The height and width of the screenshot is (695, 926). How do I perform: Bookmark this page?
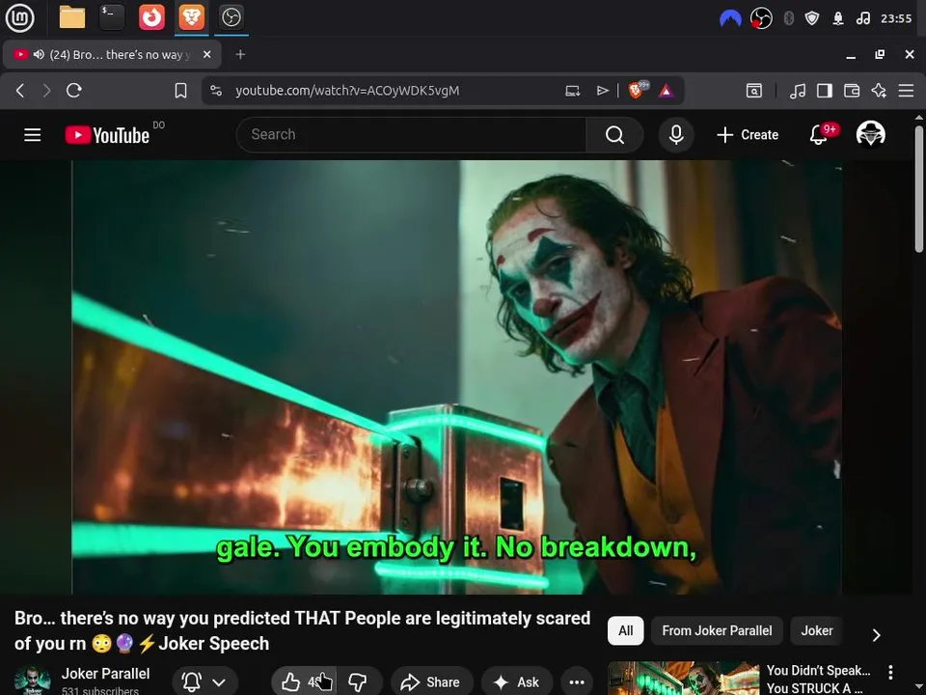point(180,91)
